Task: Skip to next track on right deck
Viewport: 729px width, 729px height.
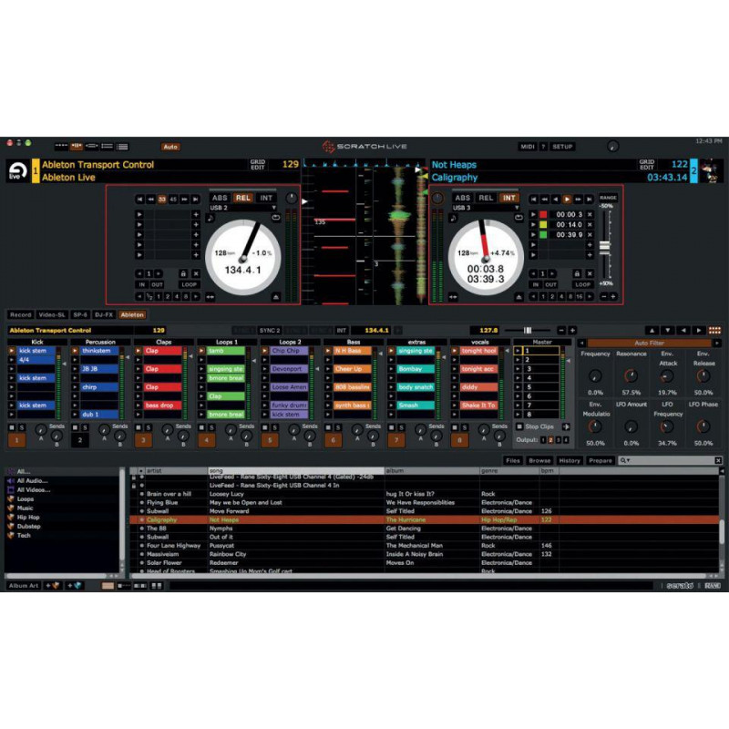Action: click(x=589, y=199)
